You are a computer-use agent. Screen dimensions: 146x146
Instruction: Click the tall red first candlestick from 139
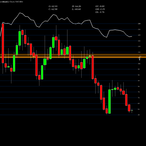pyautogui.click(x=3, y=43)
